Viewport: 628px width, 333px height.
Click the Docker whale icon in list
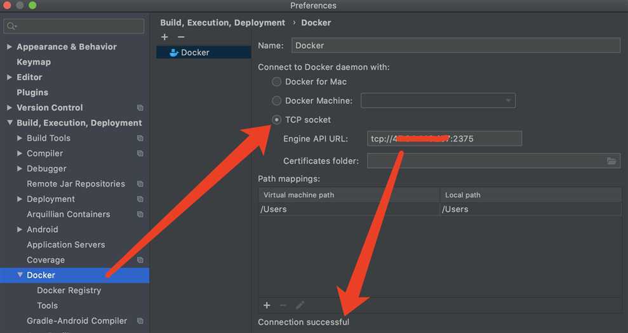pyautogui.click(x=174, y=53)
